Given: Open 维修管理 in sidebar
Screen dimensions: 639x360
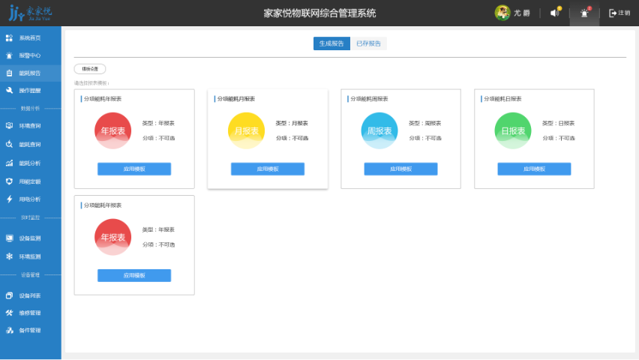Looking at the screenshot, I should click(29, 313).
